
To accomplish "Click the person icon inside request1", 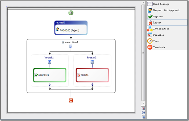I will pyautogui.click(x=58, y=29).
